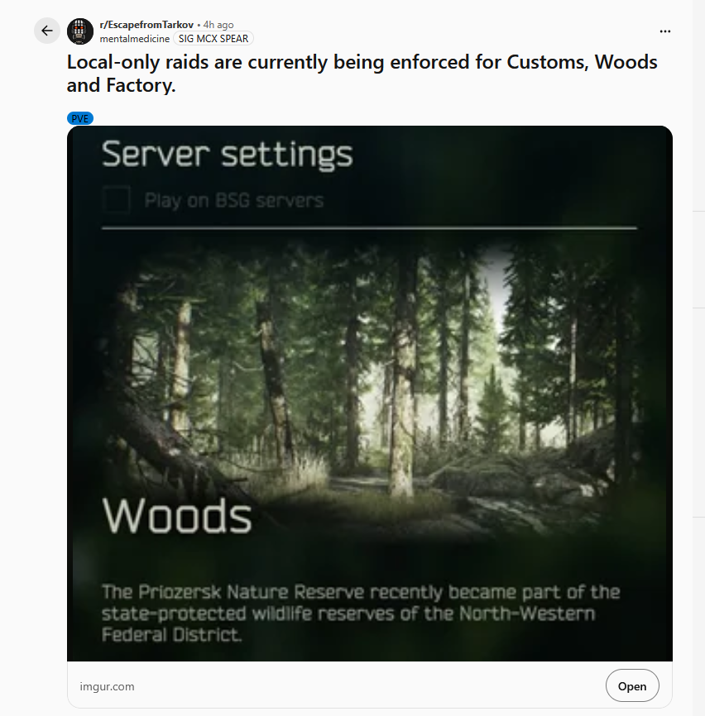
Task: Open the three-dot post options menu
Action: (x=664, y=31)
